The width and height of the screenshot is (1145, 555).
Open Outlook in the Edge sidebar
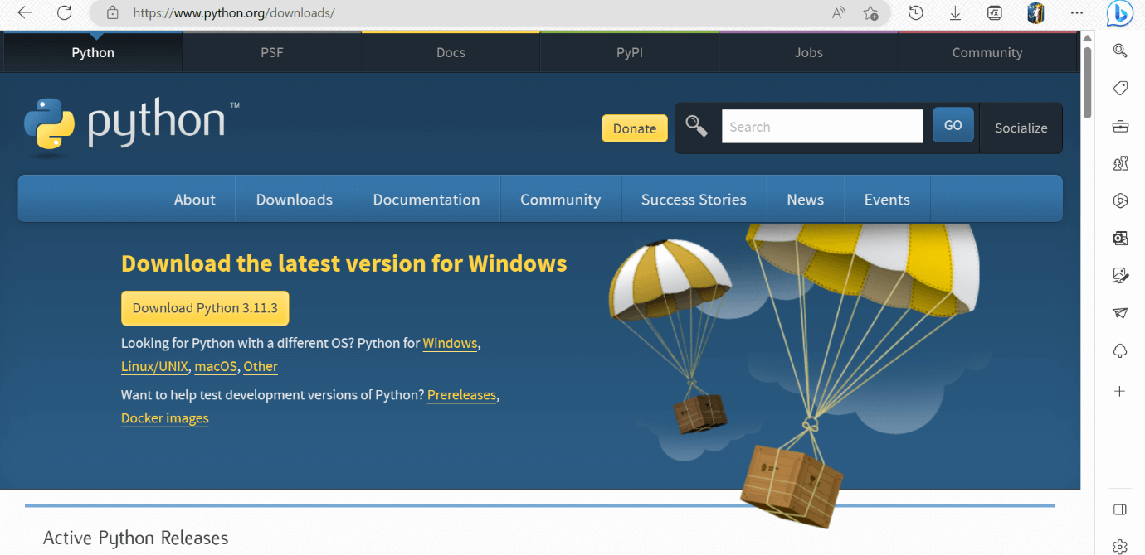[1120, 239]
